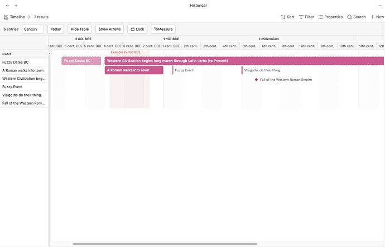The height and width of the screenshot is (247, 385).
Task: Click the 8th cent. column header
Action: tap(308, 46)
